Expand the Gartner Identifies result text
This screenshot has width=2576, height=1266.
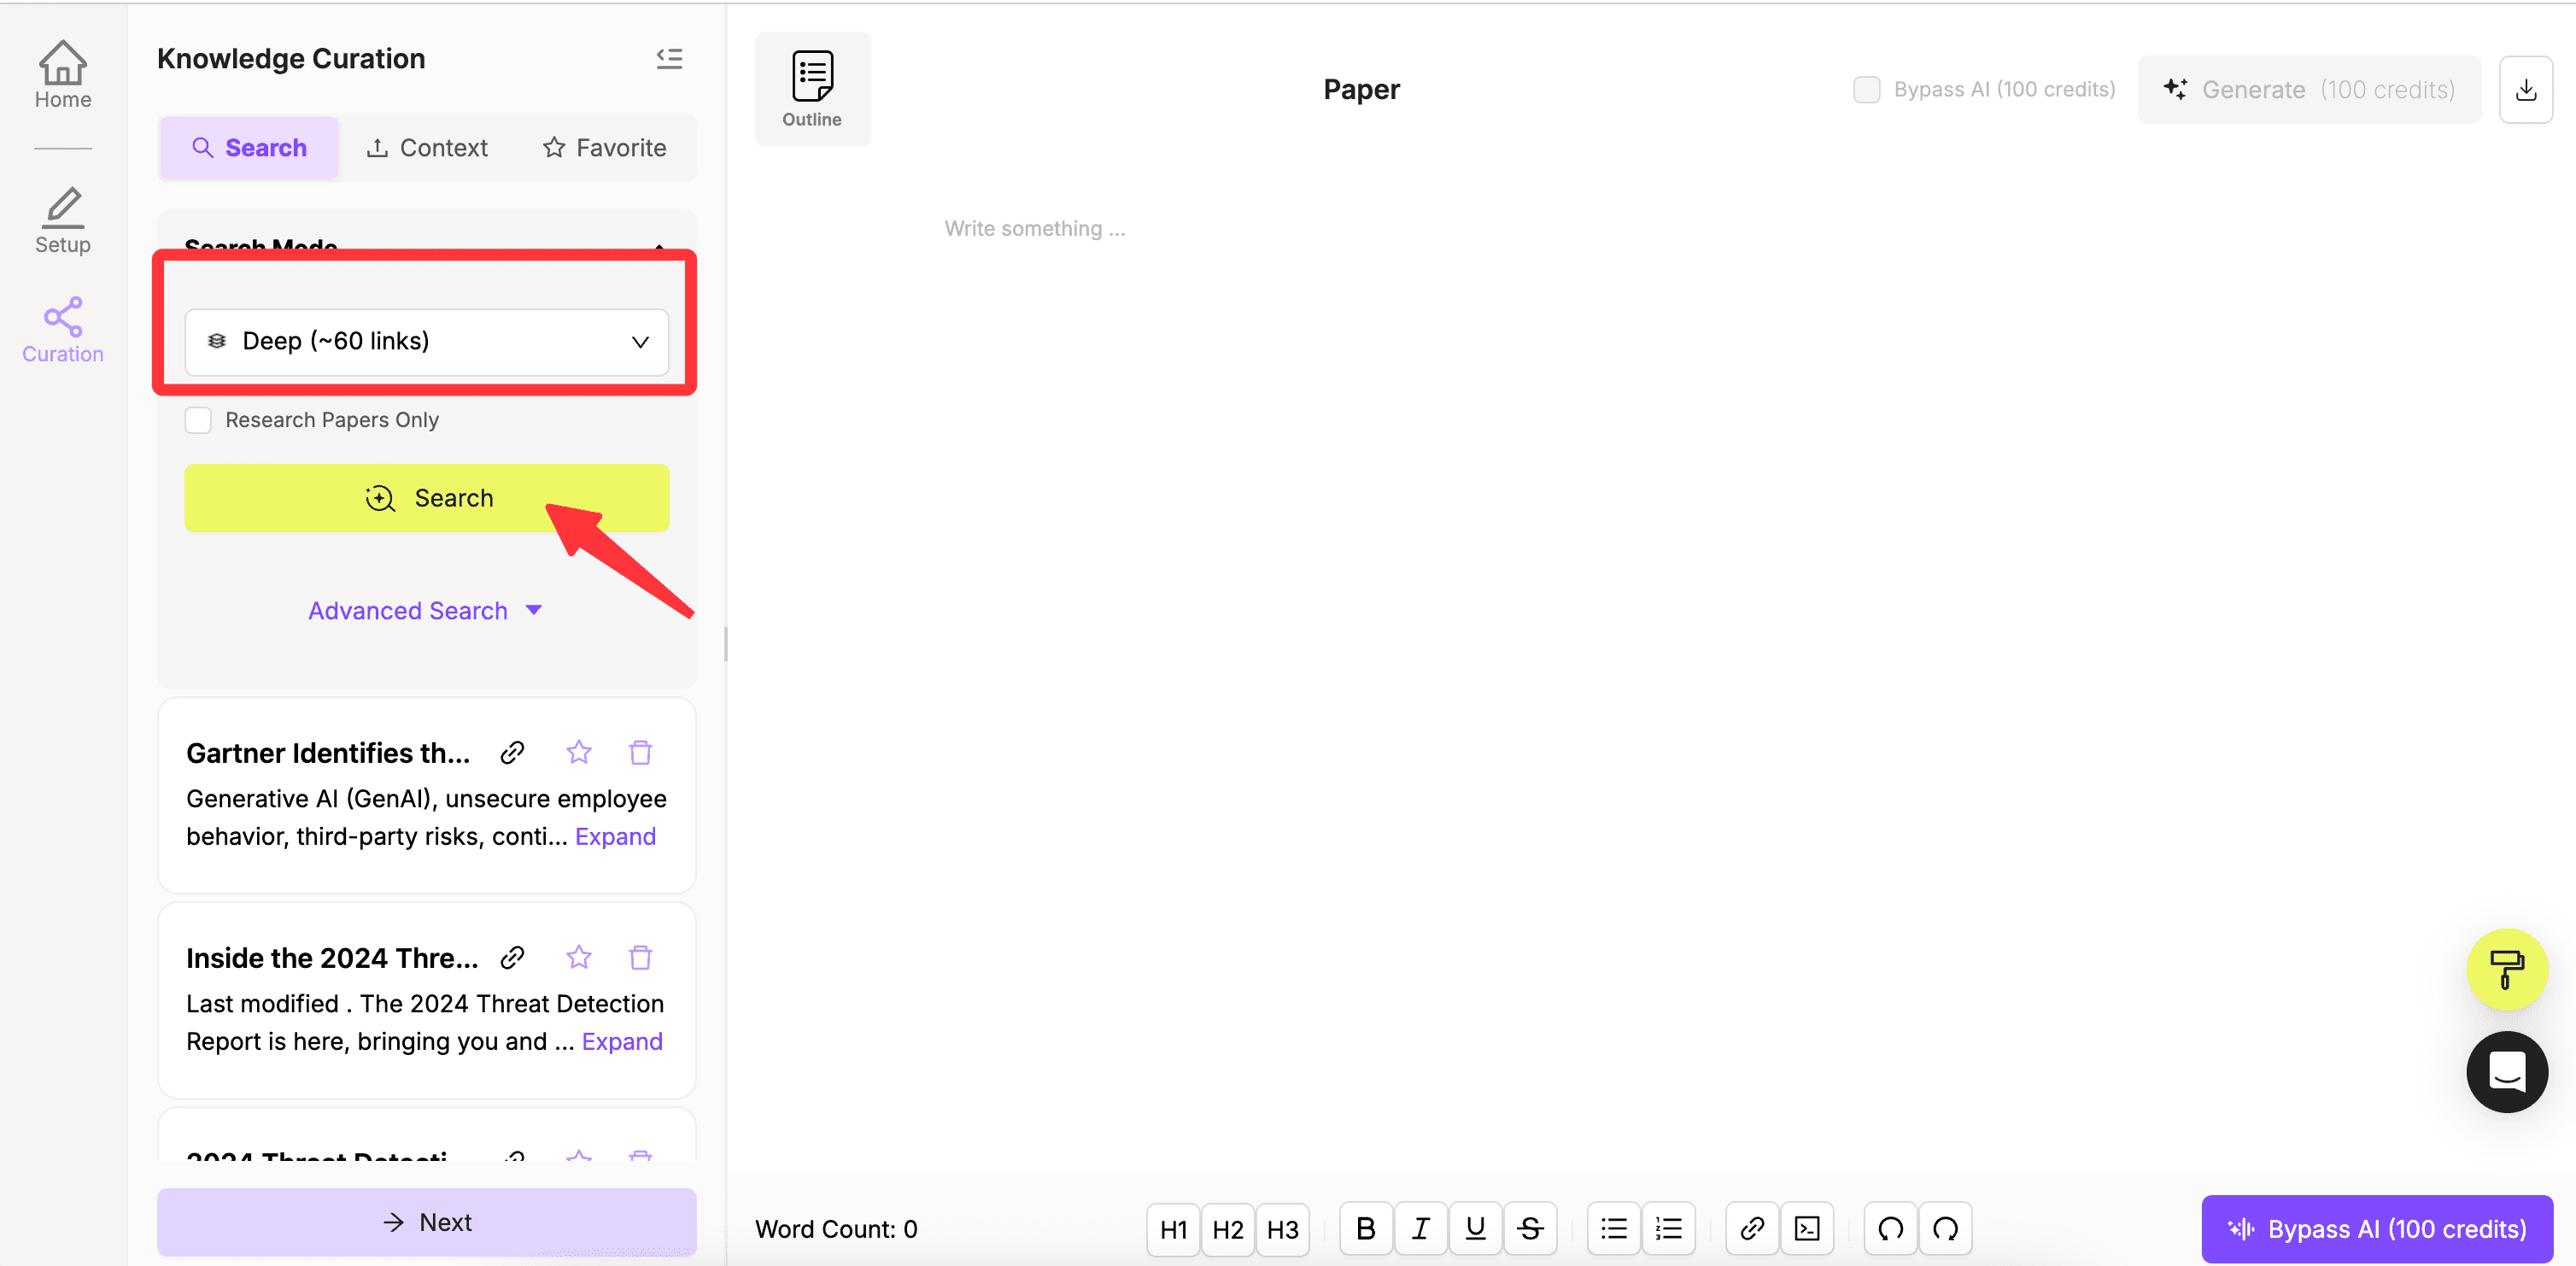615,836
